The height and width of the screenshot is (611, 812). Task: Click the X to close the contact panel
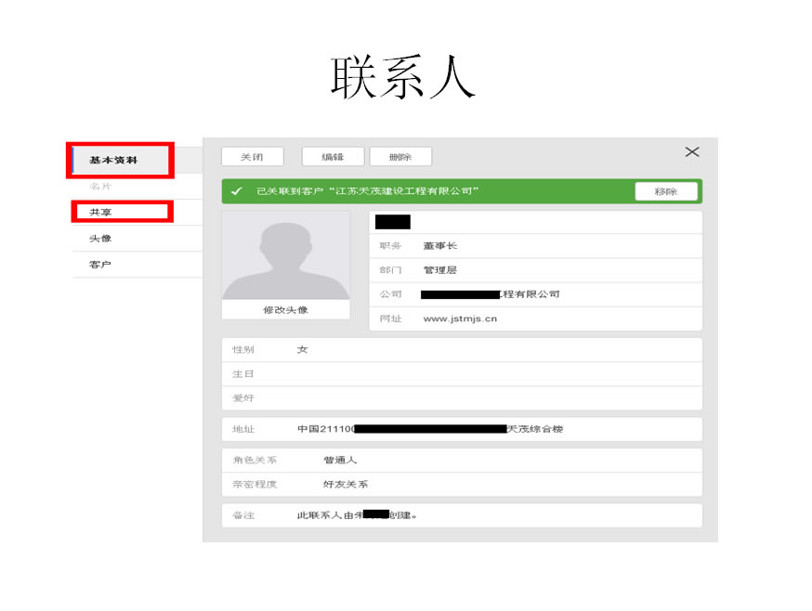pos(691,152)
